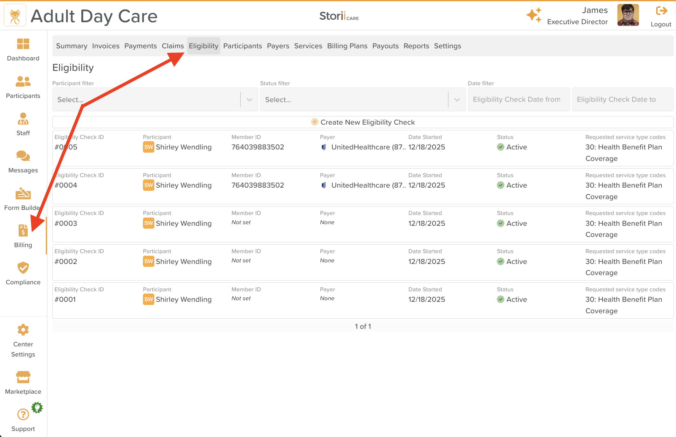Screen dimensions: 676x437
Task: Switch to the Claims tab
Action: point(172,46)
